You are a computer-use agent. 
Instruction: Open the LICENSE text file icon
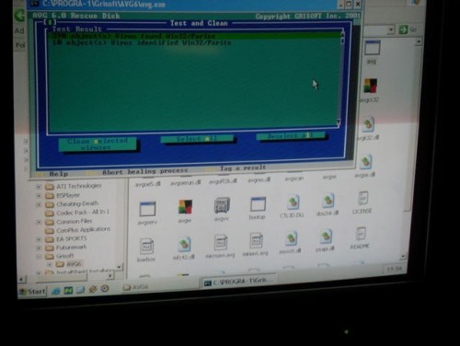[363, 198]
